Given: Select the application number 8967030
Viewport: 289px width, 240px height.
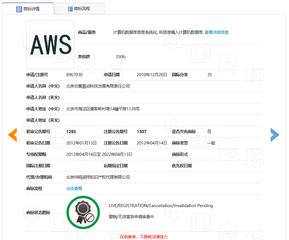Looking at the screenshot, I should tap(74, 75).
